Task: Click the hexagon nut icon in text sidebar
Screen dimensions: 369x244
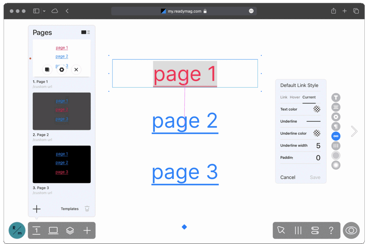Action: point(336,117)
